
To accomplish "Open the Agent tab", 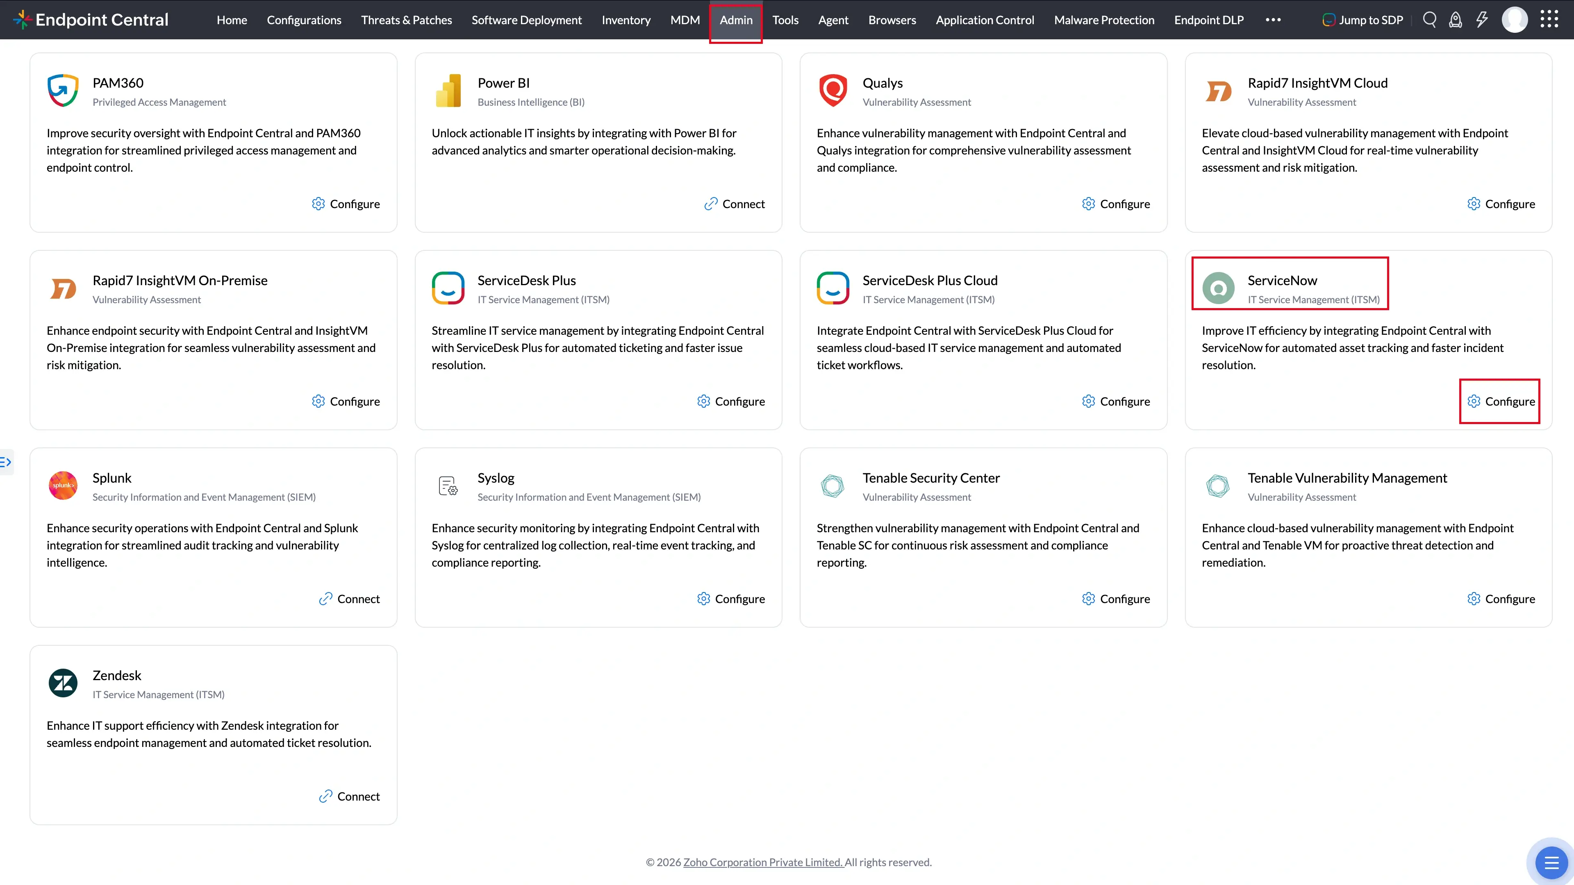I will (x=833, y=20).
